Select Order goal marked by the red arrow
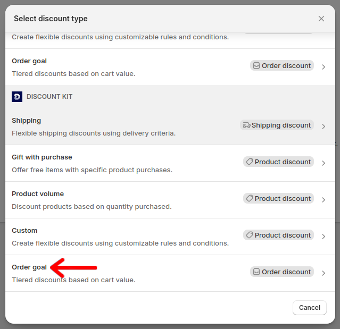This screenshot has height=329, width=340. [29, 267]
